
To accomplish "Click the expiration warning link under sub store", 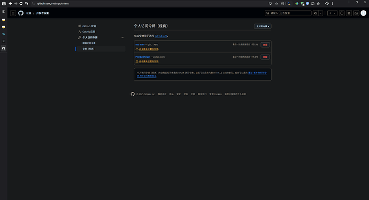I will [149, 49].
